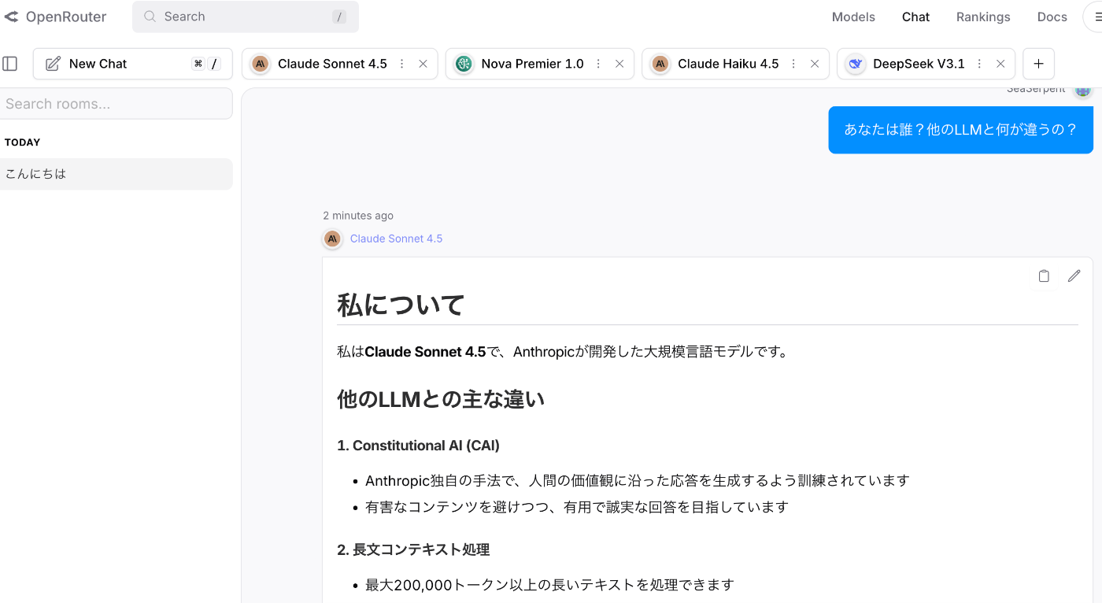The height and width of the screenshot is (603, 1102).
Task: Click the TODAY section label
Action: pos(22,142)
